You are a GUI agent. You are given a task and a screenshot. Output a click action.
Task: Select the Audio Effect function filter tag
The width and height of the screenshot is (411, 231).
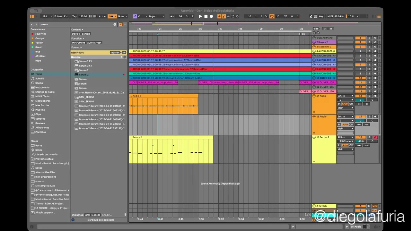click(94, 43)
